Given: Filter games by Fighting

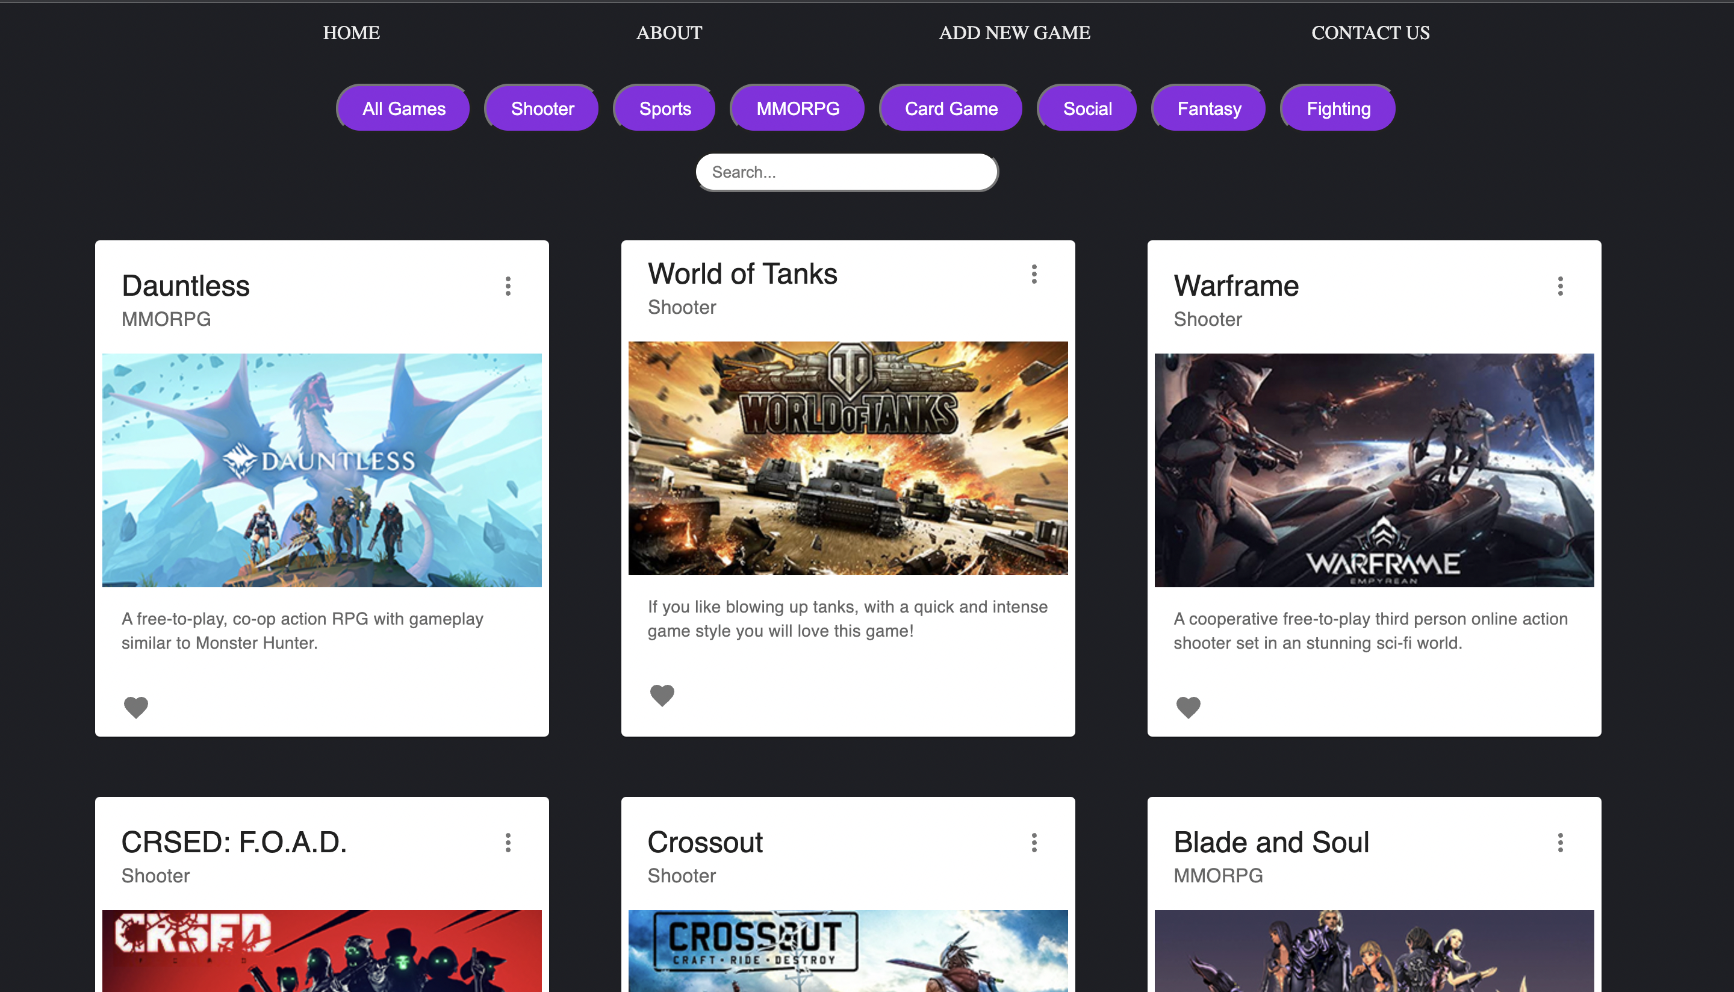Looking at the screenshot, I should [1338, 108].
